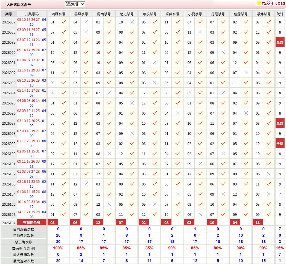The height and width of the screenshot is (265, 286).
Task: Click the red 全对 badge in row 2026089
Action: [x=280, y=42]
